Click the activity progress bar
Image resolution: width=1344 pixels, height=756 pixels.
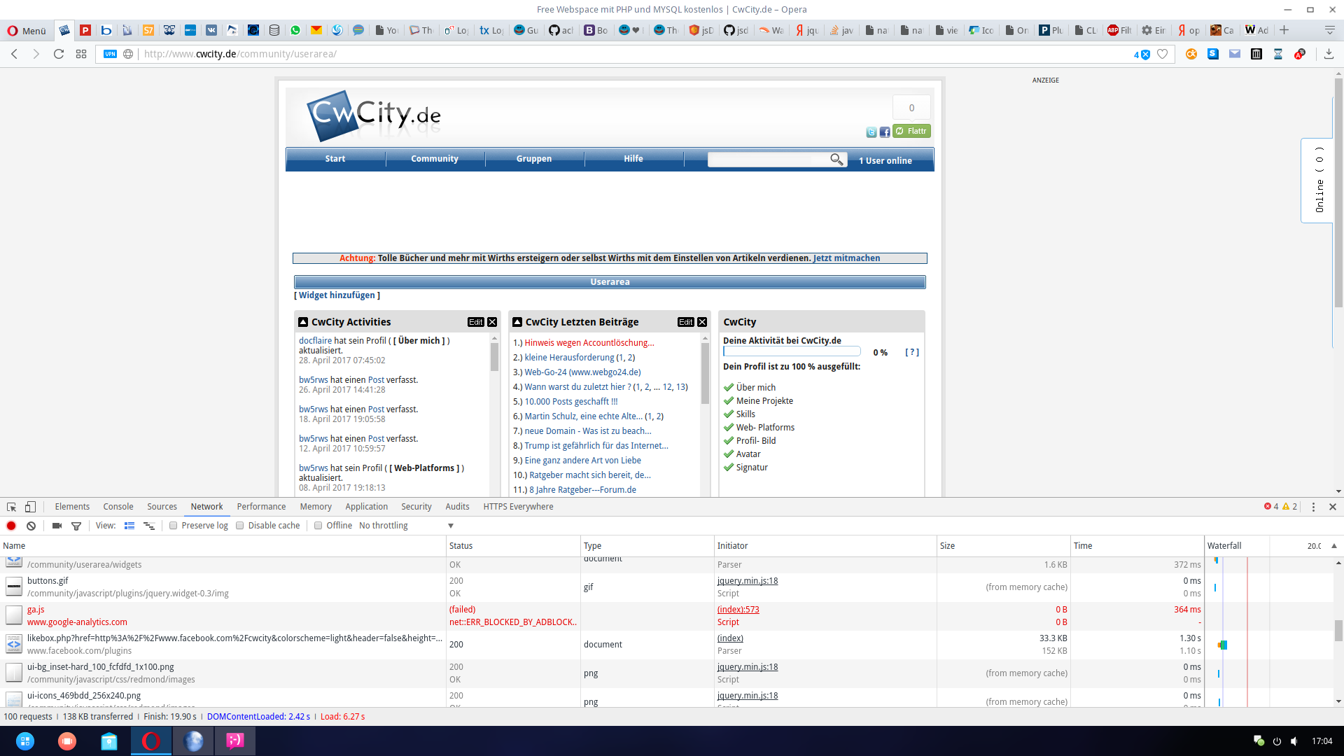(792, 352)
